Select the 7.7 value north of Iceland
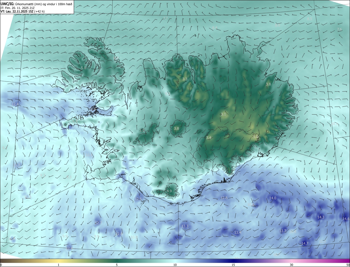Screen dimensions: 350x267 click(165, 19)
